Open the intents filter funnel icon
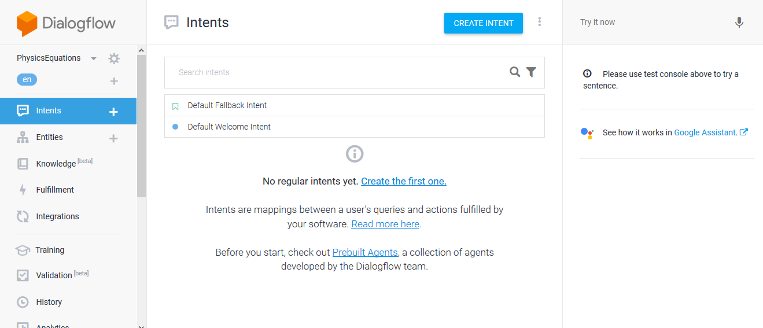Image resolution: width=763 pixels, height=328 pixels. (531, 72)
